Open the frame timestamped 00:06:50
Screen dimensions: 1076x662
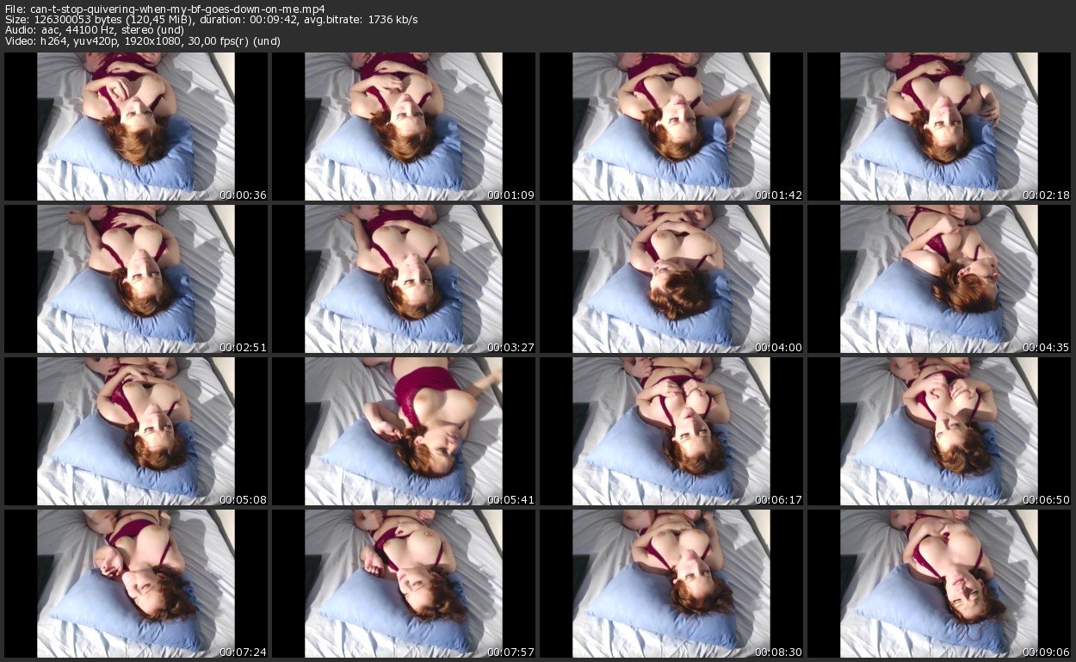click(x=939, y=430)
